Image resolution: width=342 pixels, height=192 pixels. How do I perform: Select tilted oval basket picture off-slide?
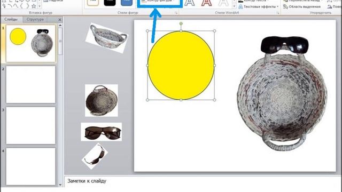pos(107,38)
